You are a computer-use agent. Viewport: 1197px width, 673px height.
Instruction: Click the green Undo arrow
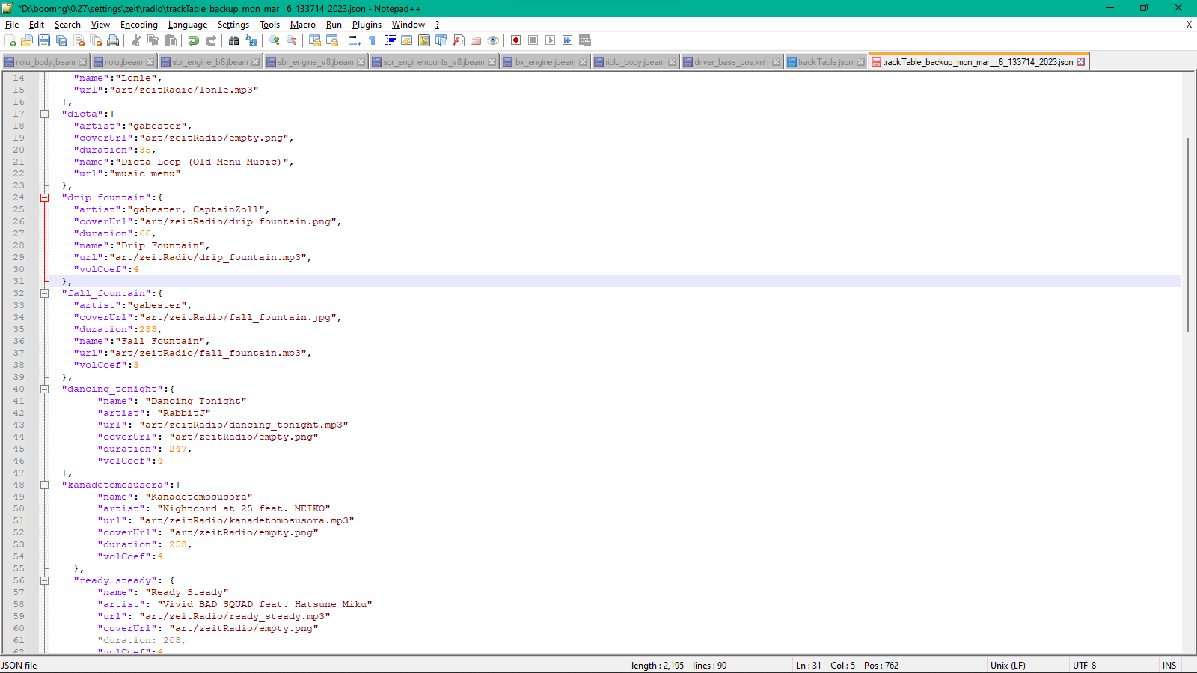[x=193, y=40]
